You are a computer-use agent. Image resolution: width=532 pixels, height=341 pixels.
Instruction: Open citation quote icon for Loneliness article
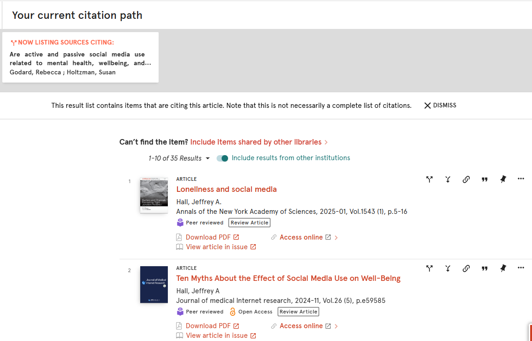(x=485, y=179)
